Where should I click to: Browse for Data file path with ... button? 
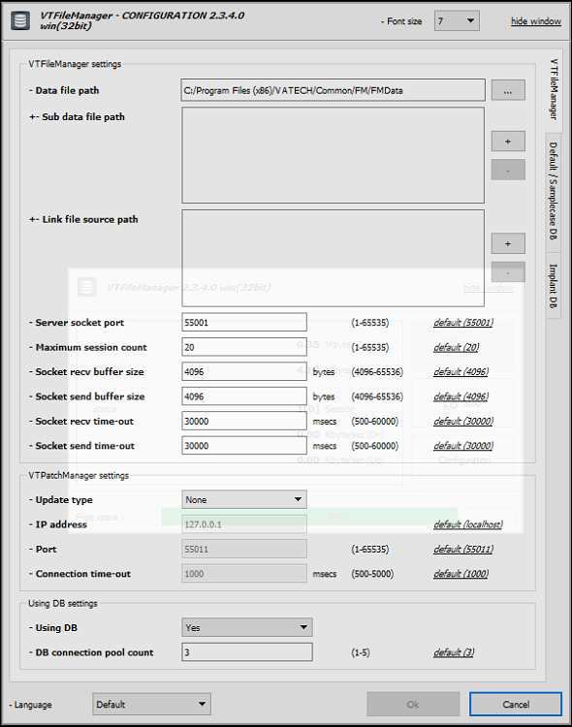[x=508, y=90]
